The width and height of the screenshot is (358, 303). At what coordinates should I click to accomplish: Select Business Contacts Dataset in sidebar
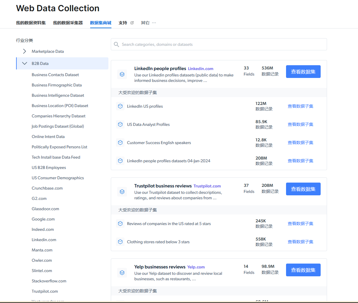pos(55,75)
